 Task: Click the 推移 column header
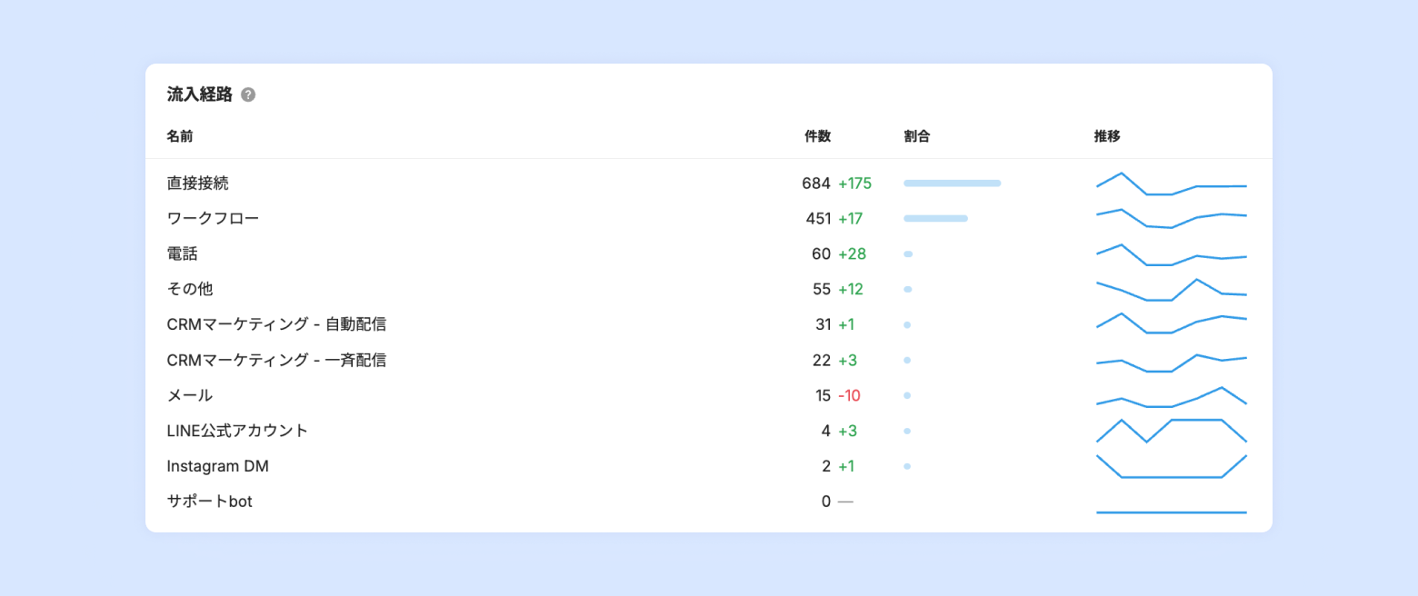click(x=1107, y=136)
